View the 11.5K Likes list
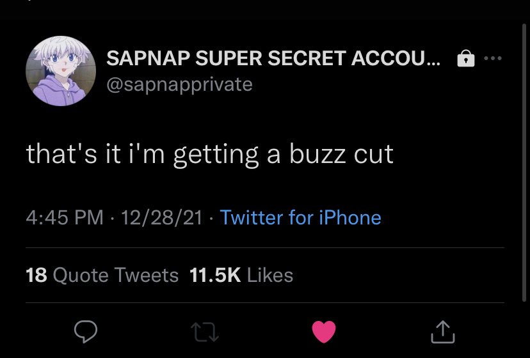This screenshot has height=358, width=530. point(241,275)
